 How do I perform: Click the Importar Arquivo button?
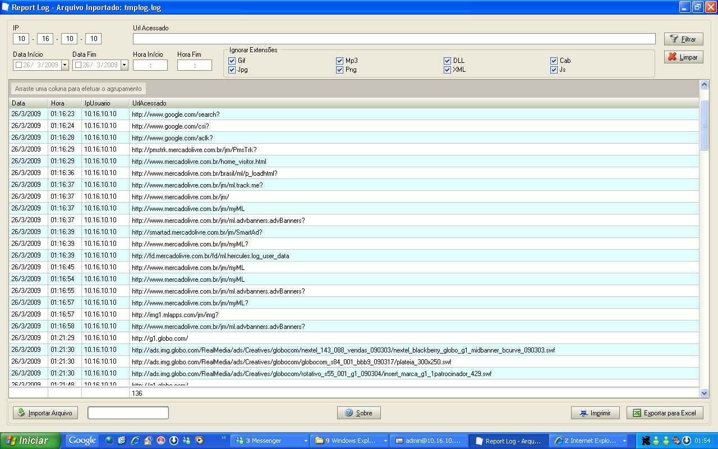tap(45, 413)
